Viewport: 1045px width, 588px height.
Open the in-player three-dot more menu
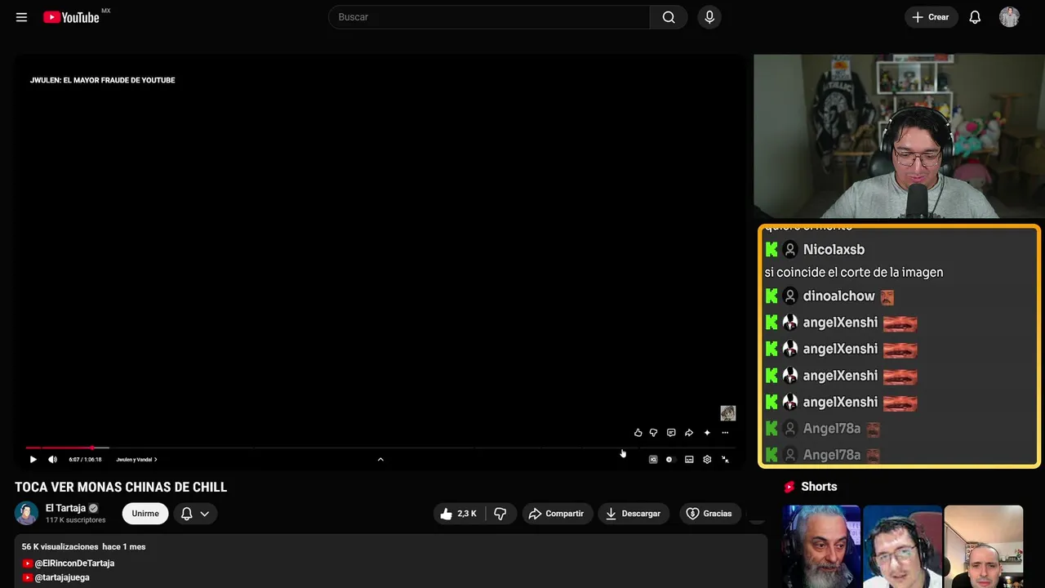pos(725,433)
